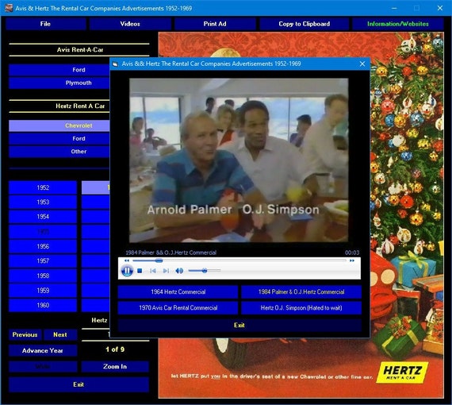The image size is (452, 405).
Task: Go to Next ad
Action: [60, 335]
